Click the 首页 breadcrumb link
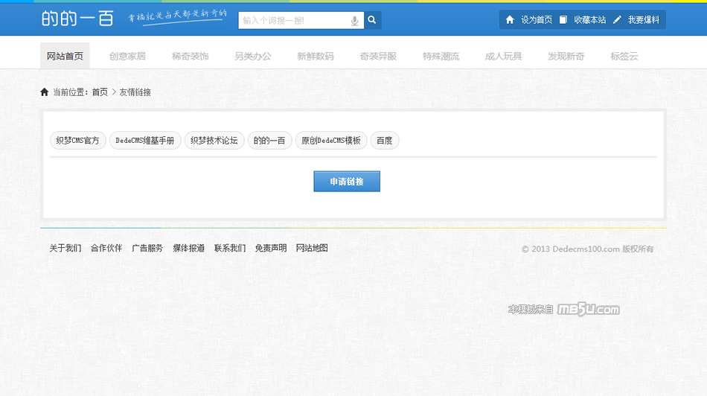The width and height of the screenshot is (707, 396). 100,92
